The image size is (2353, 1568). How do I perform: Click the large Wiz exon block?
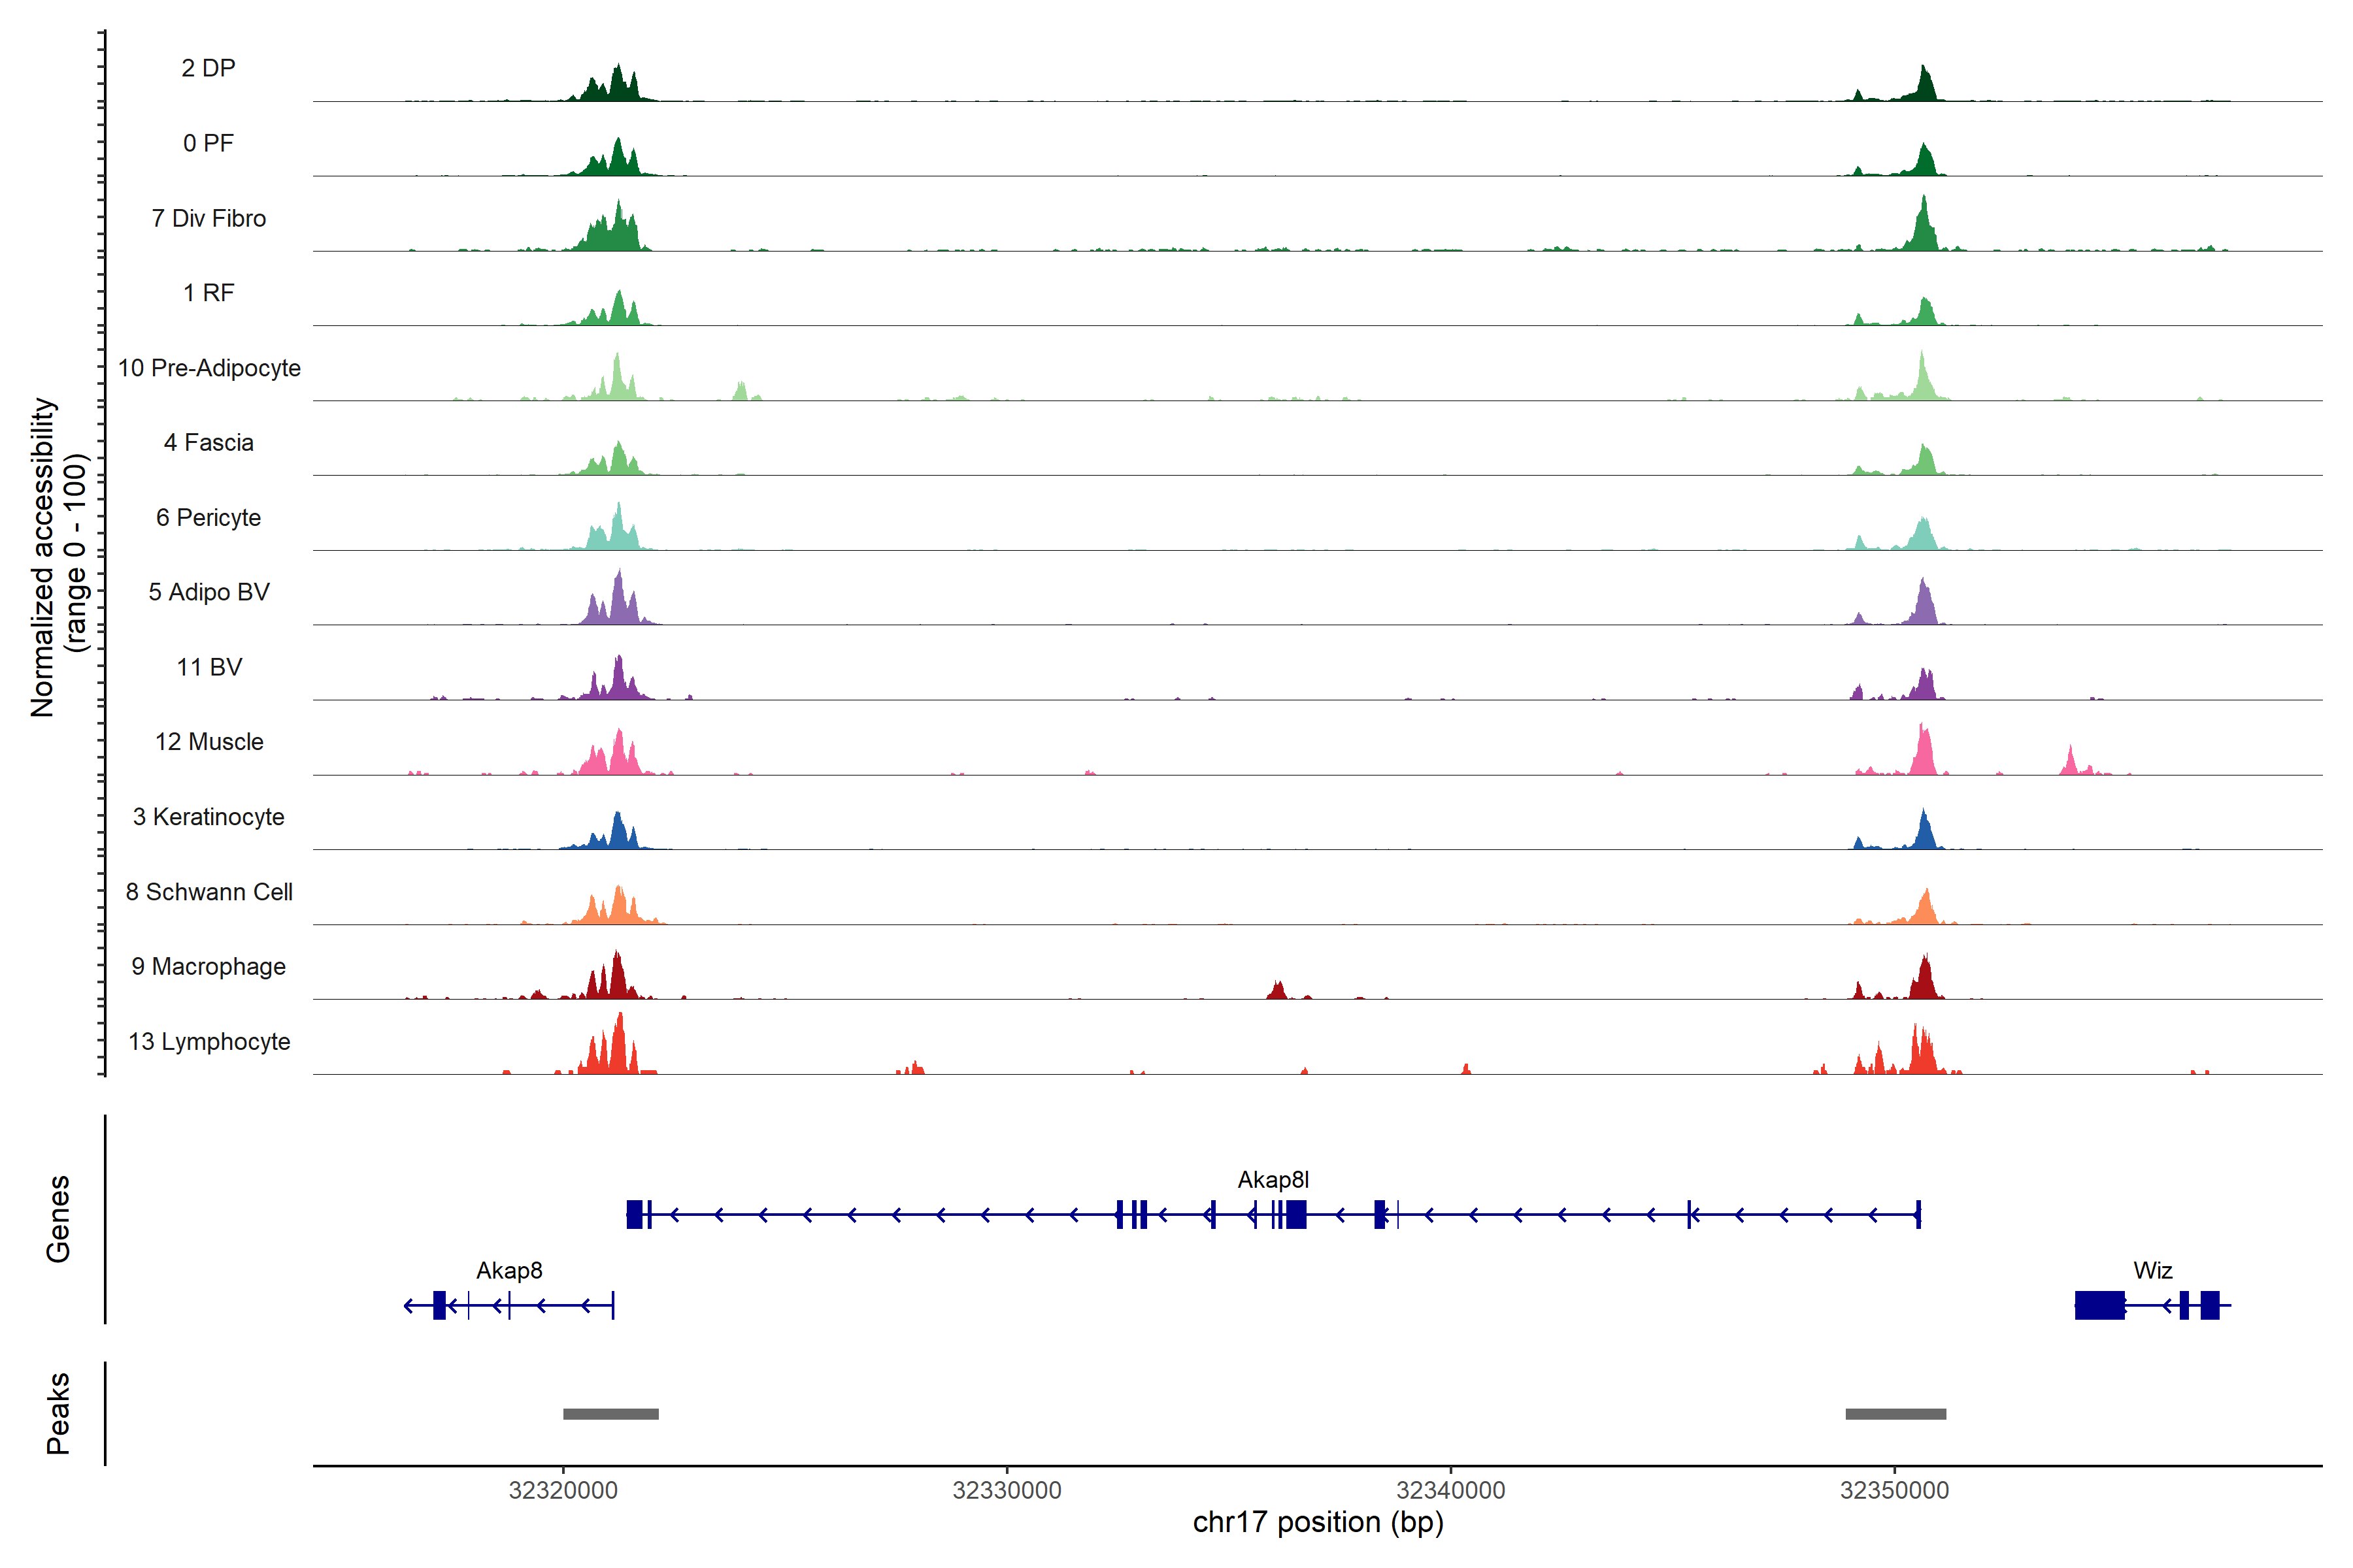[x=2099, y=1305]
